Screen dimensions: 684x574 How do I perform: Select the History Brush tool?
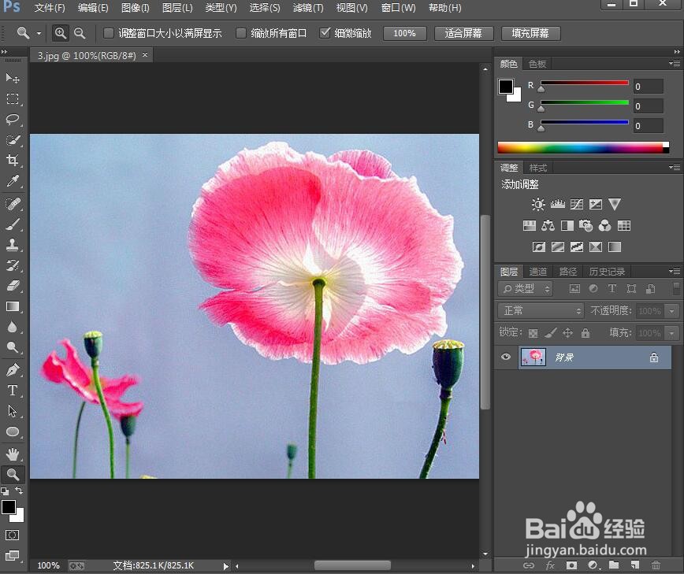(13, 265)
